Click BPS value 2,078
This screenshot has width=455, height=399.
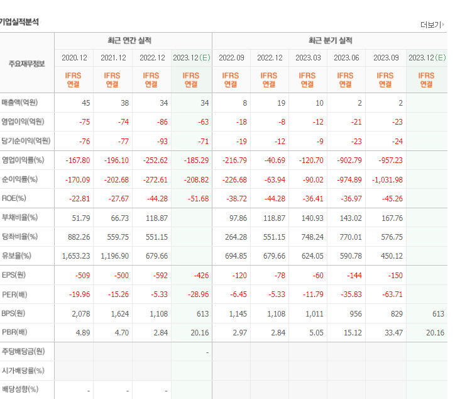(x=81, y=314)
